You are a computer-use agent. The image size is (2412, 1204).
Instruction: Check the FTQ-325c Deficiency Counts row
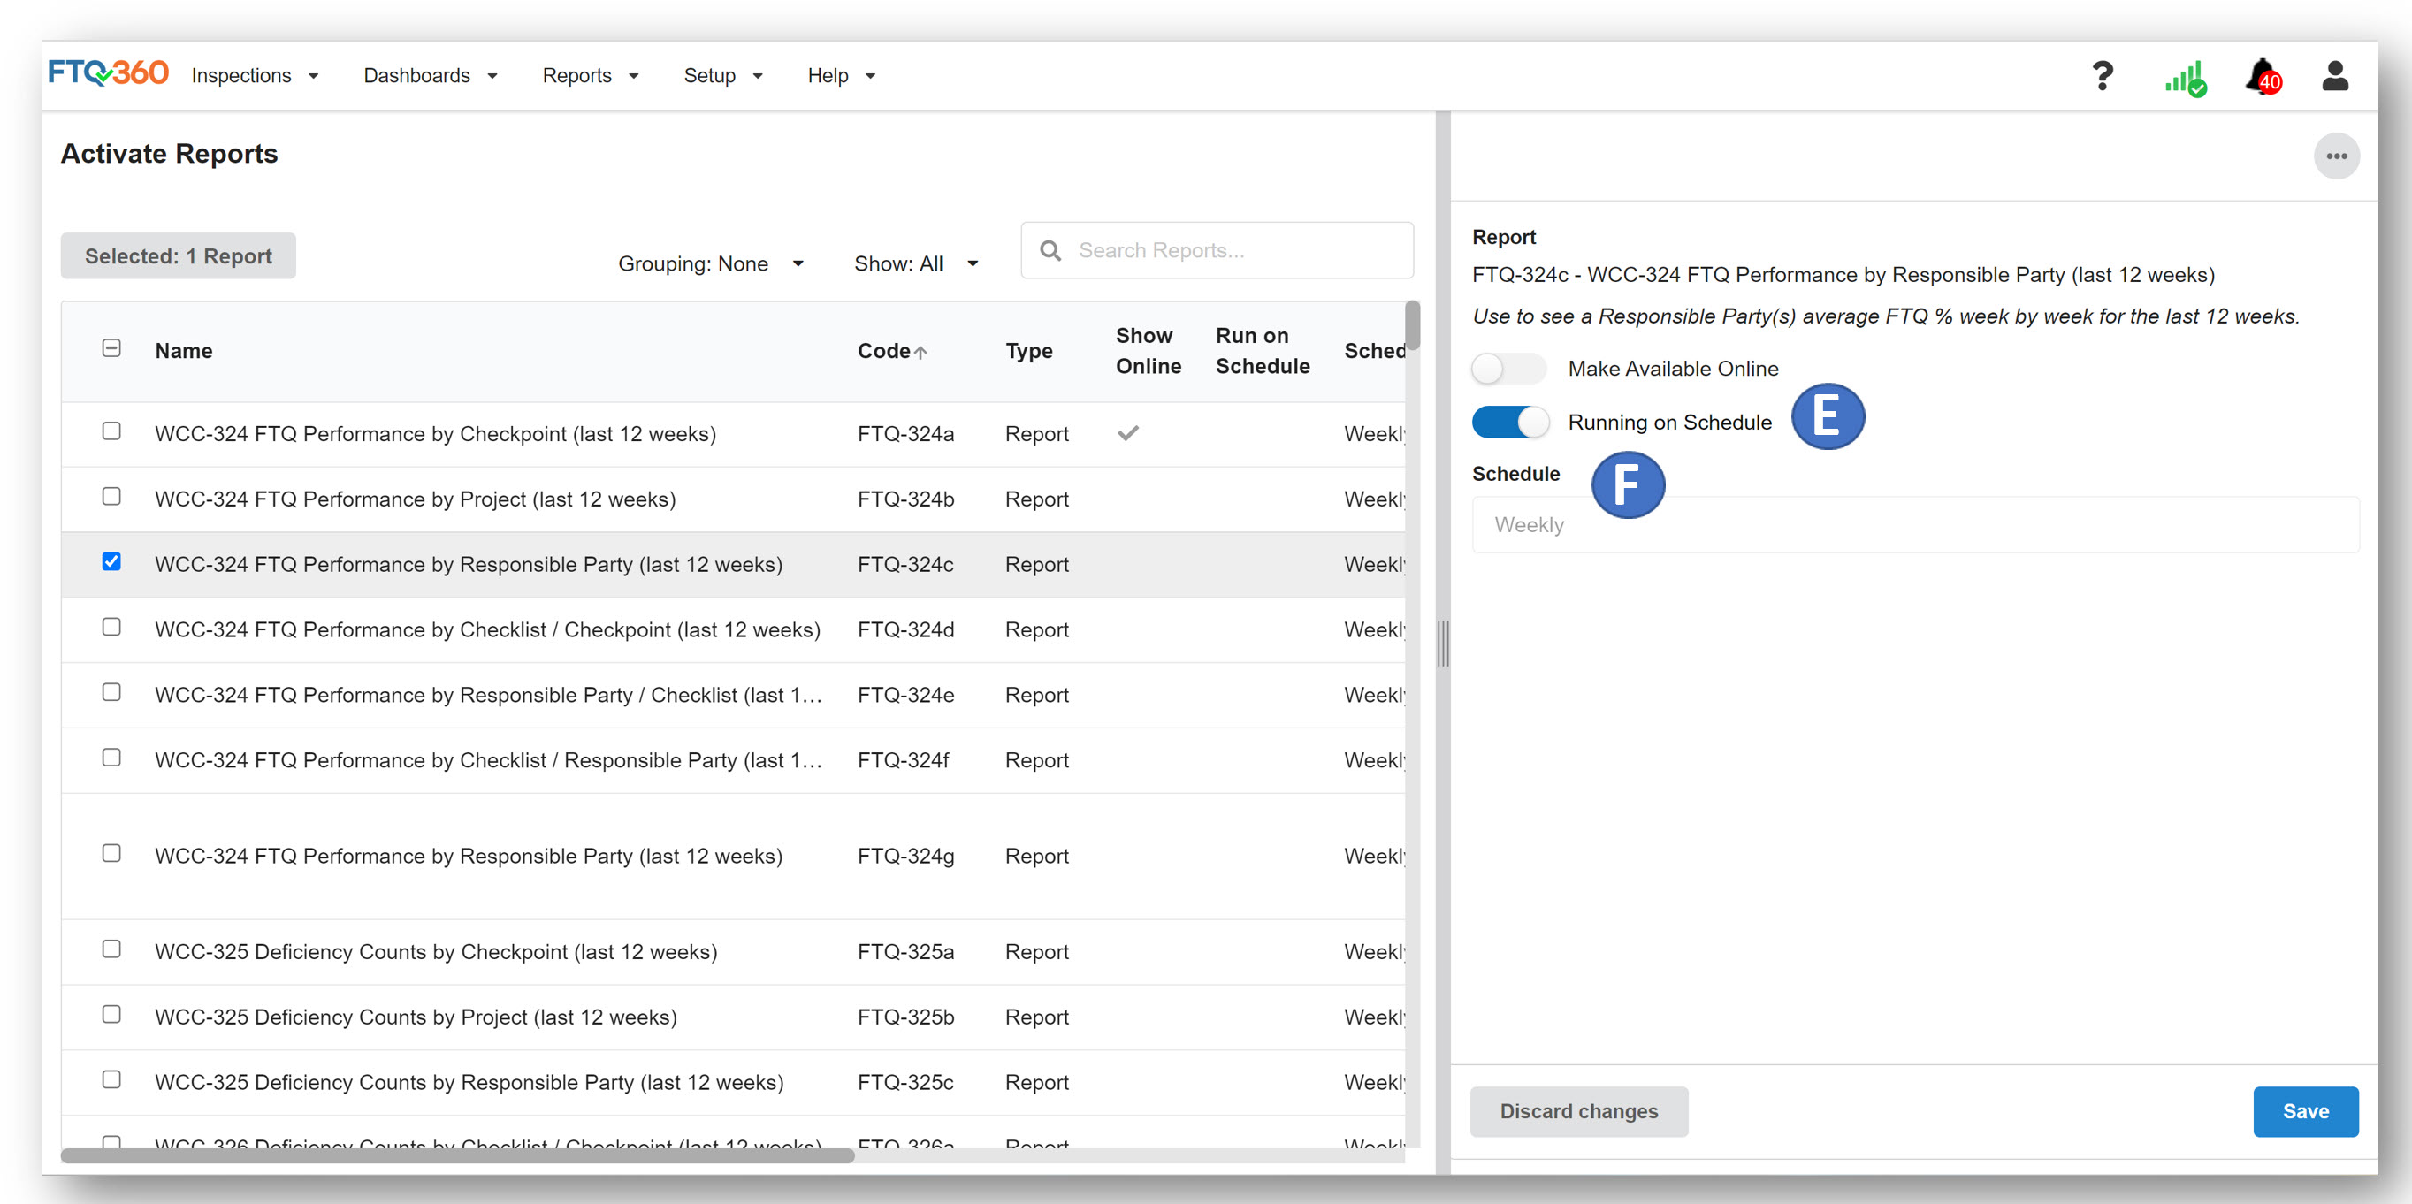click(111, 1079)
